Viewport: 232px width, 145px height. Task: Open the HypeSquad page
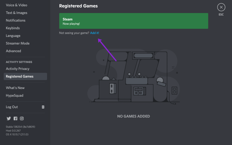click(x=14, y=95)
